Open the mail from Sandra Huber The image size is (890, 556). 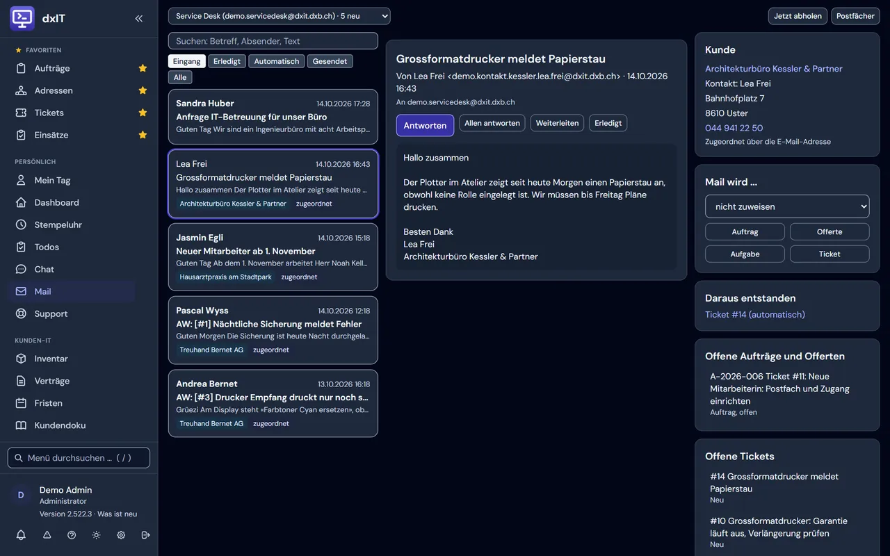tap(273, 117)
